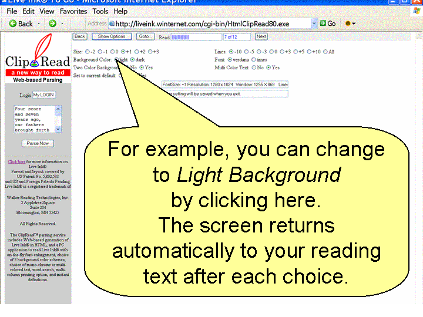Click the orange toolbar icon beside Go
Viewport: 423px width, 317px height.
click(x=348, y=23)
